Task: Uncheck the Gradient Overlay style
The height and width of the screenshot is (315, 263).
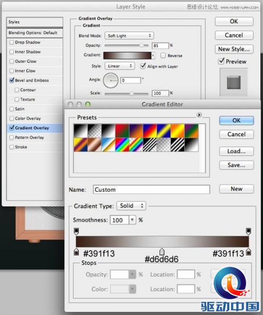Action: (12, 128)
